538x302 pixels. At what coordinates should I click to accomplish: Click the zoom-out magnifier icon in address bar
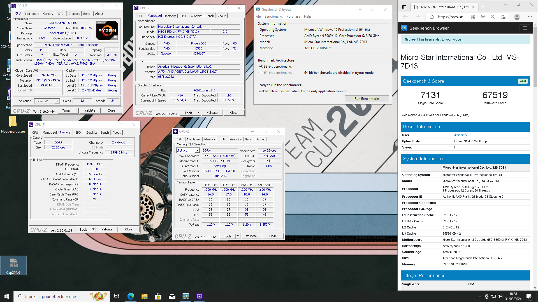(x=493, y=17)
